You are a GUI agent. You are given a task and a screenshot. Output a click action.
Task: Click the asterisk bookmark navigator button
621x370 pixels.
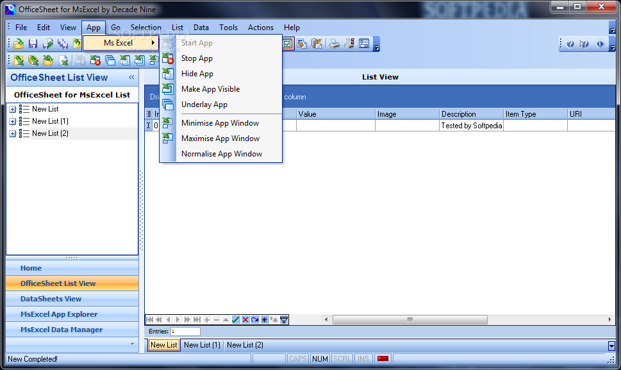click(x=265, y=320)
